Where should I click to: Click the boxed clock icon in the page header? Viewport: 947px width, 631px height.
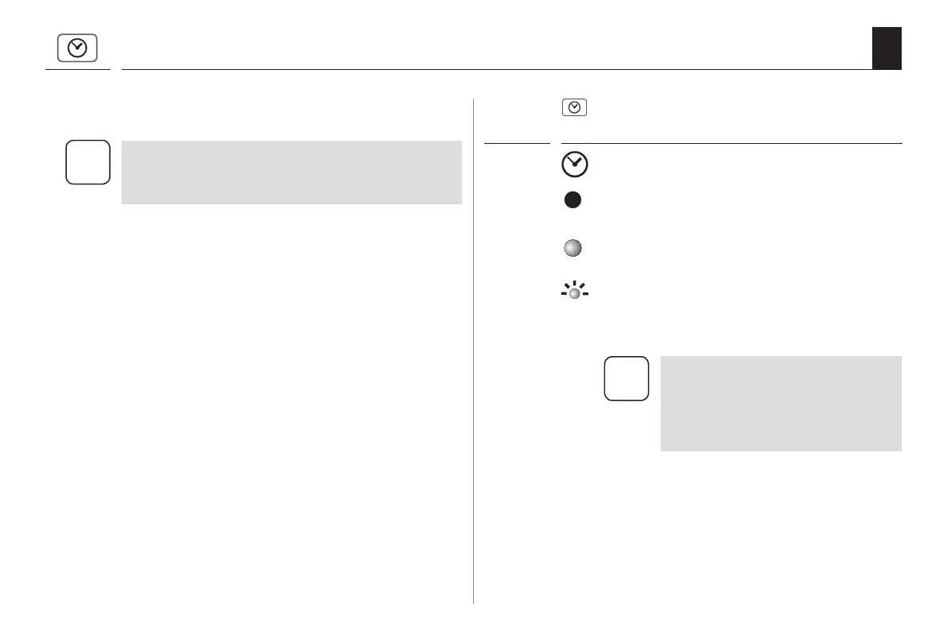pos(77,48)
